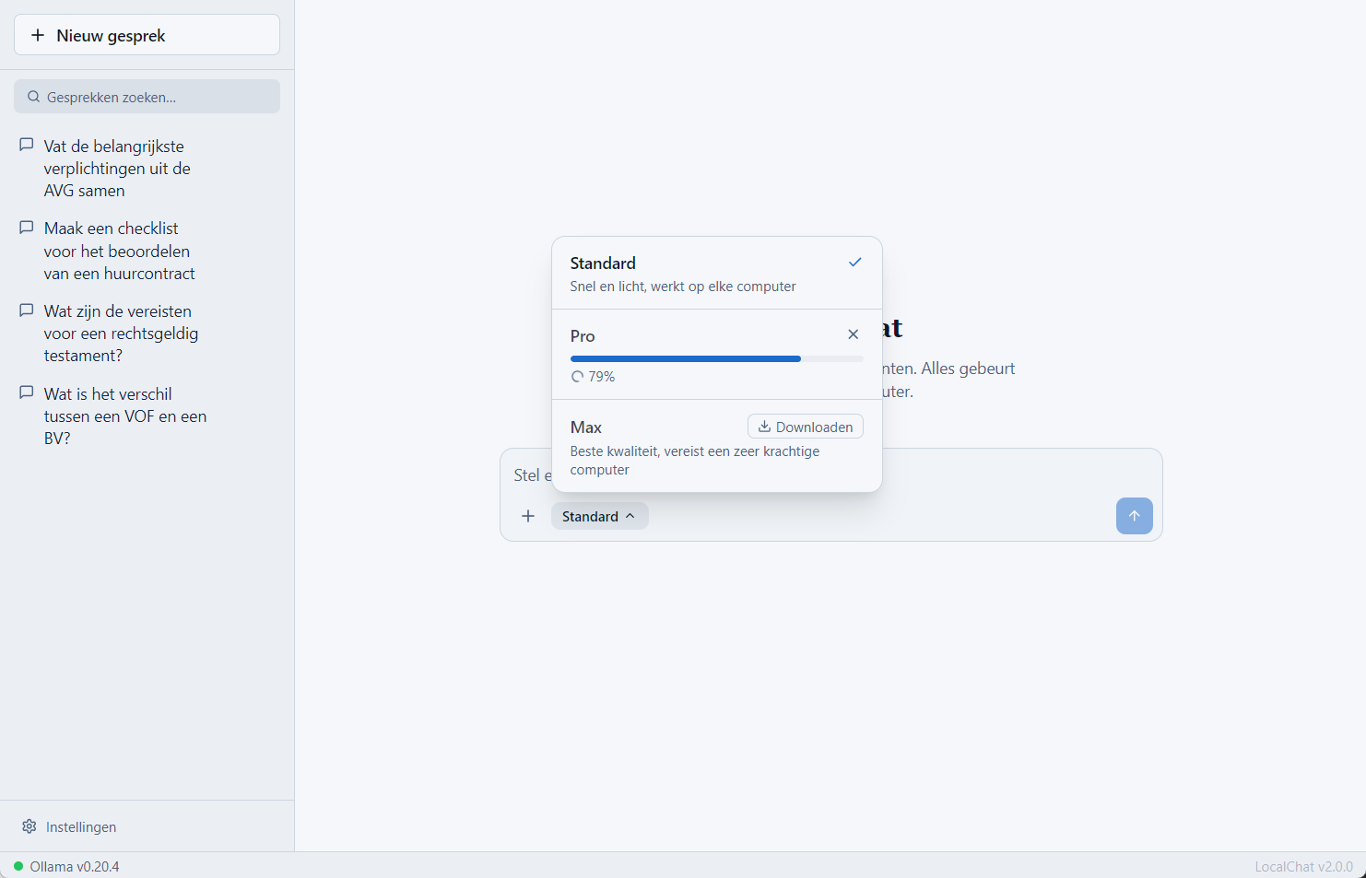Open the huurcontract checklist conversation
The width and height of the screenshot is (1366, 878).
pyautogui.click(x=119, y=251)
